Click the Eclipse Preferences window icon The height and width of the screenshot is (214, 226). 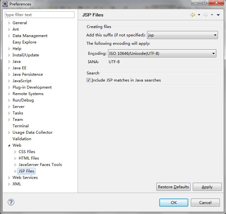(5, 4)
